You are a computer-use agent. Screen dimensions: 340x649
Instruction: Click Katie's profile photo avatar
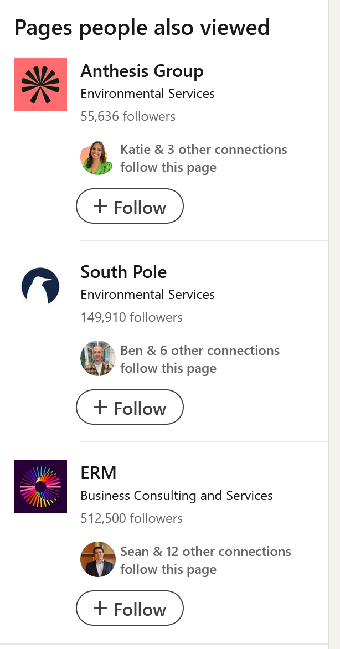click(97, 158)
